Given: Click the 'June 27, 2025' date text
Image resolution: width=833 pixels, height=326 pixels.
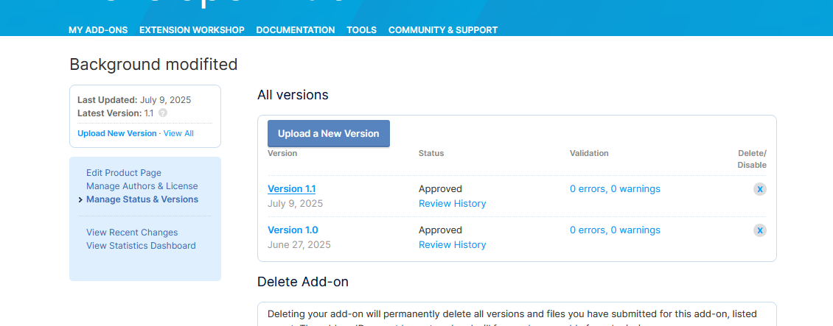Looking at the screenshot, I should 299,245.
